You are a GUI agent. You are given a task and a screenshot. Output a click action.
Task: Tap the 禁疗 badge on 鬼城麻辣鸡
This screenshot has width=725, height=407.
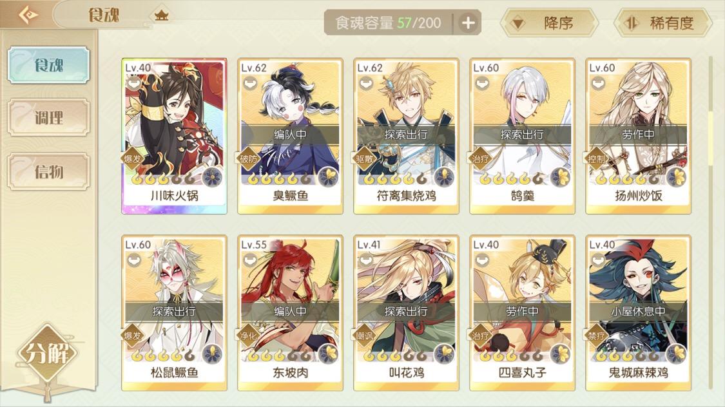coord(597,336)
